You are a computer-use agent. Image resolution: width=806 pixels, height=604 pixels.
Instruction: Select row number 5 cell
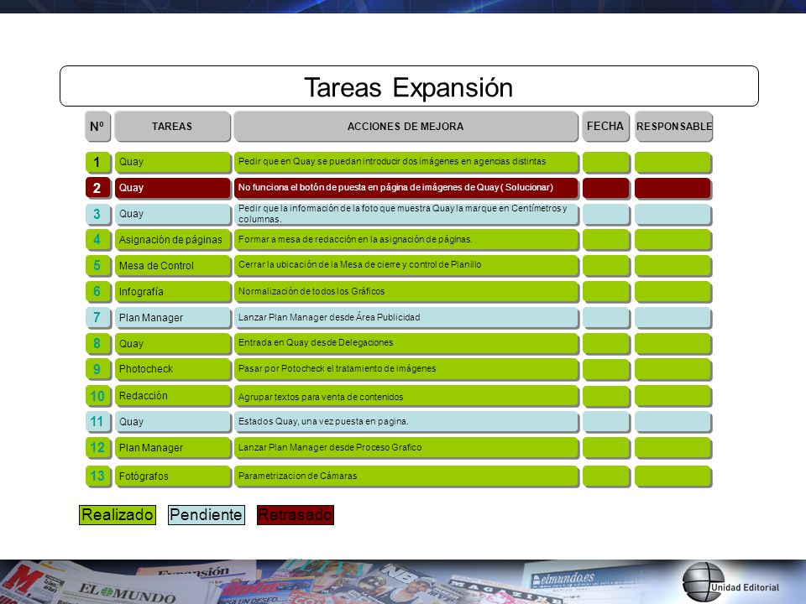coord(97,266)
